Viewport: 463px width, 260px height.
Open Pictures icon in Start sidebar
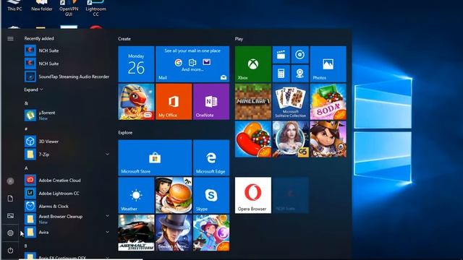coord(10,216)
